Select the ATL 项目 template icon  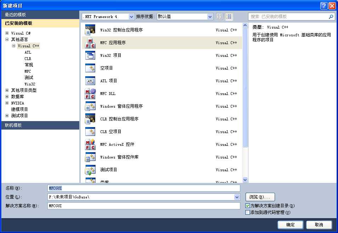pos(90,81)
